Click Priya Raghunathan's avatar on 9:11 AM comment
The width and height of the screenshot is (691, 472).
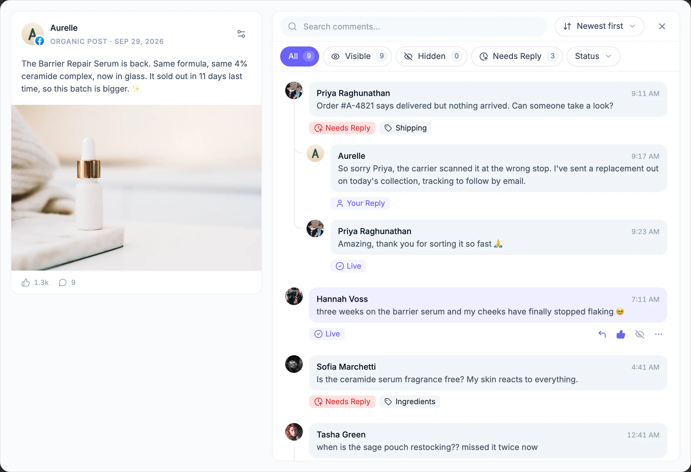coord(294,90)
